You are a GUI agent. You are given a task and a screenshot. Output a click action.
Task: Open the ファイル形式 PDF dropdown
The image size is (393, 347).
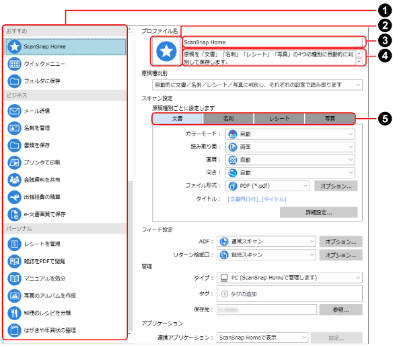click(x=267, y=186)
